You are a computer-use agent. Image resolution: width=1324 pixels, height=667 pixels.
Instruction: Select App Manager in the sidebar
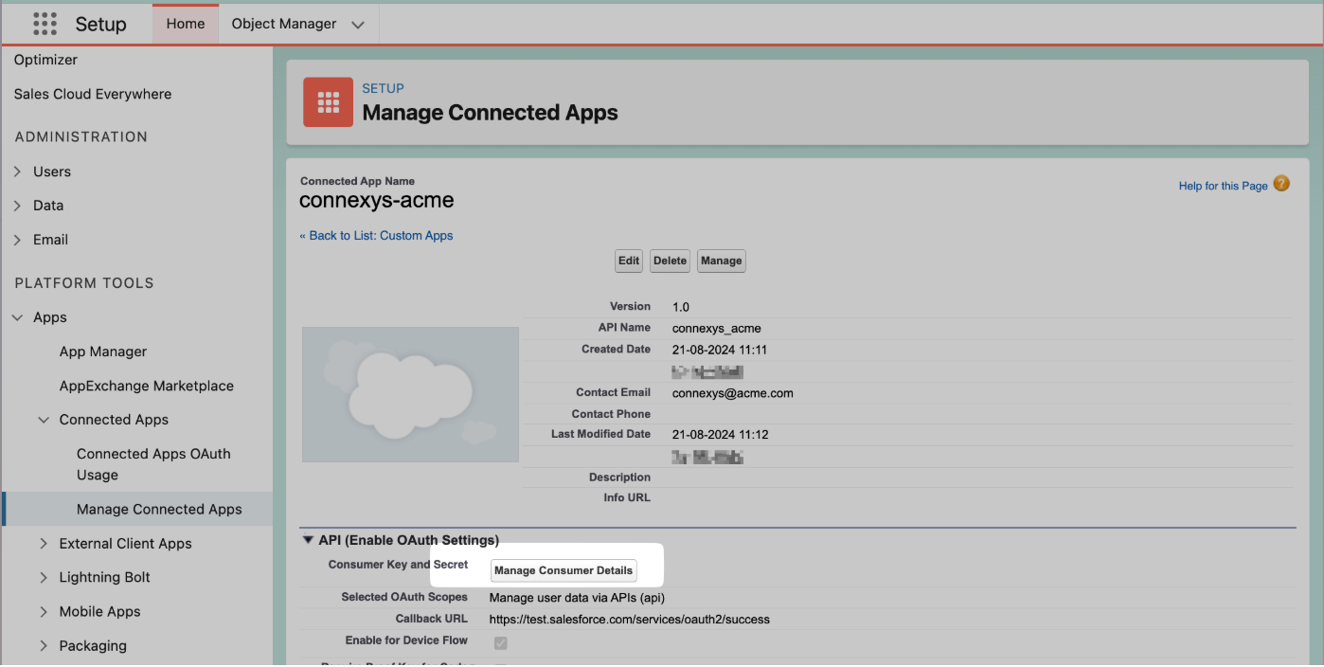click(103, 352)
